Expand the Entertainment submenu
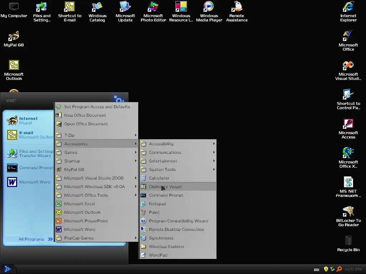Screen dimensions: 366x274 (178, 161)
